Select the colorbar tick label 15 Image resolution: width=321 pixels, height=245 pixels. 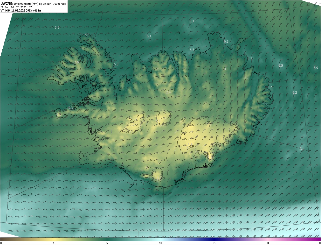pyautogui.click(x=214, y=243)
